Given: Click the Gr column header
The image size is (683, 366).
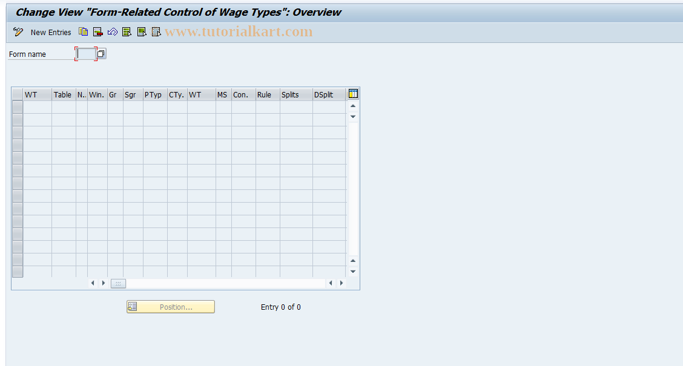Looking at the screenshot, I should tap(115, 94).
